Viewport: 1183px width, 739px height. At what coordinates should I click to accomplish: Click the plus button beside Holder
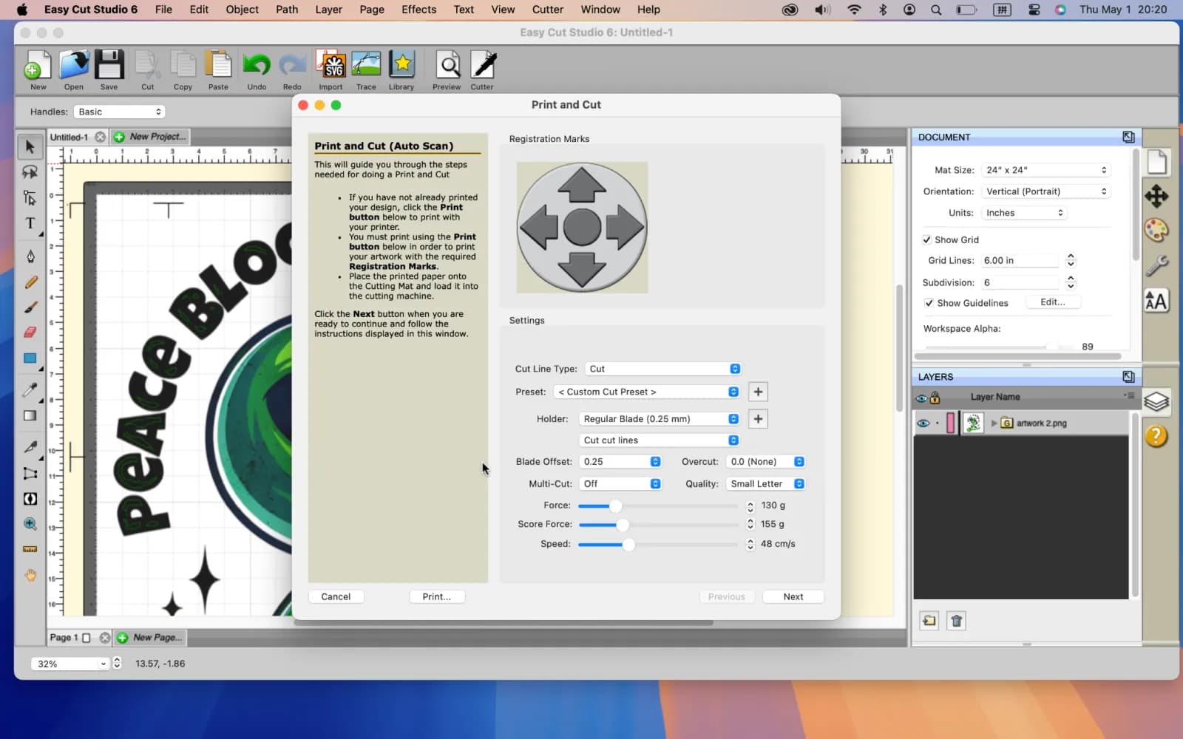758,419
